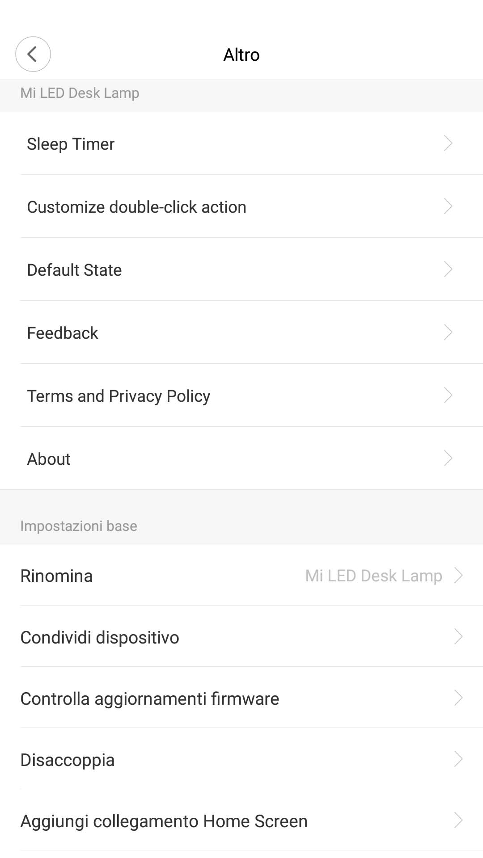
Task: Click the chevron beside Feedback
Action: pos(448,332)
